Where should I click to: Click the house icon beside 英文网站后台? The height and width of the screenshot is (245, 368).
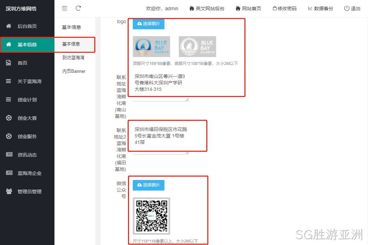(192, 9)
